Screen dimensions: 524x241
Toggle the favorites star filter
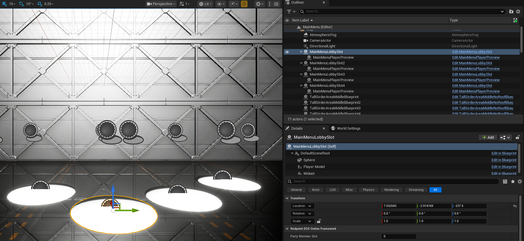(513, 182)
